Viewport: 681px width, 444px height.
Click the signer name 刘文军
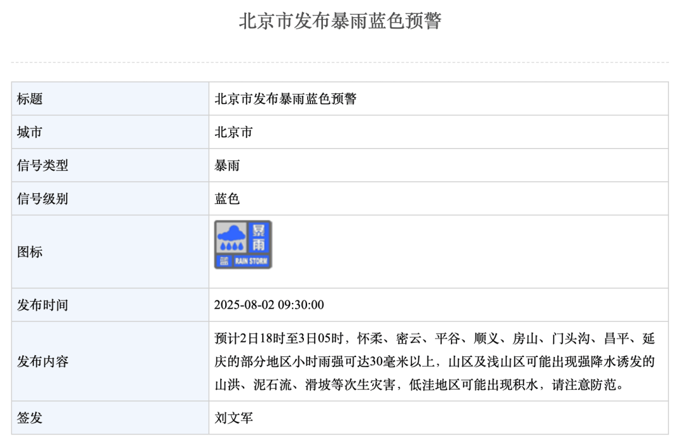(x=233, y=418)
